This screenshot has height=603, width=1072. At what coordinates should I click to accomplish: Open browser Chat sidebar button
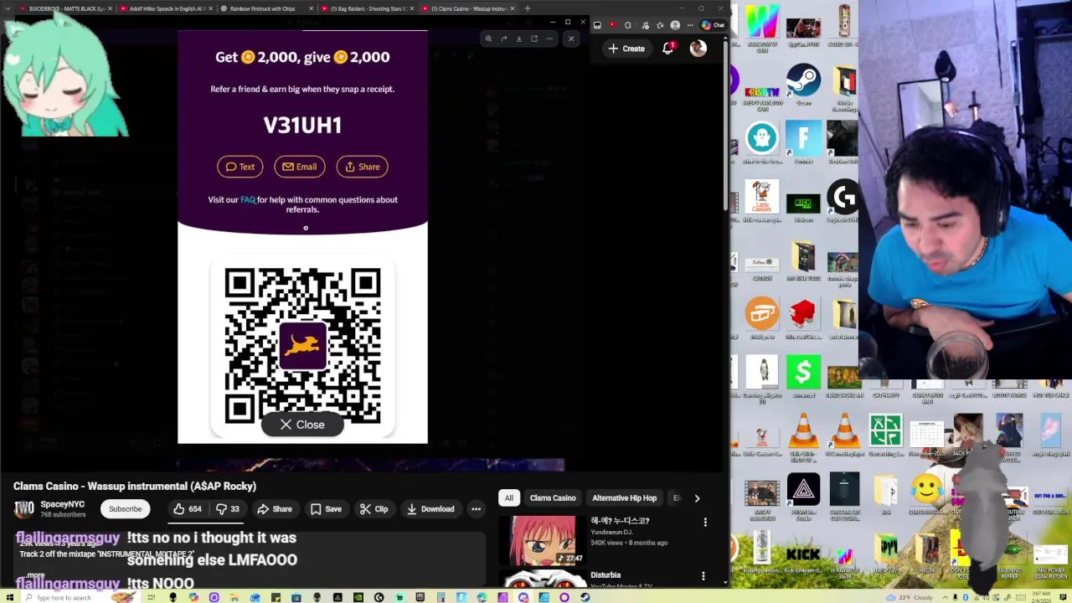pos(713,25)
